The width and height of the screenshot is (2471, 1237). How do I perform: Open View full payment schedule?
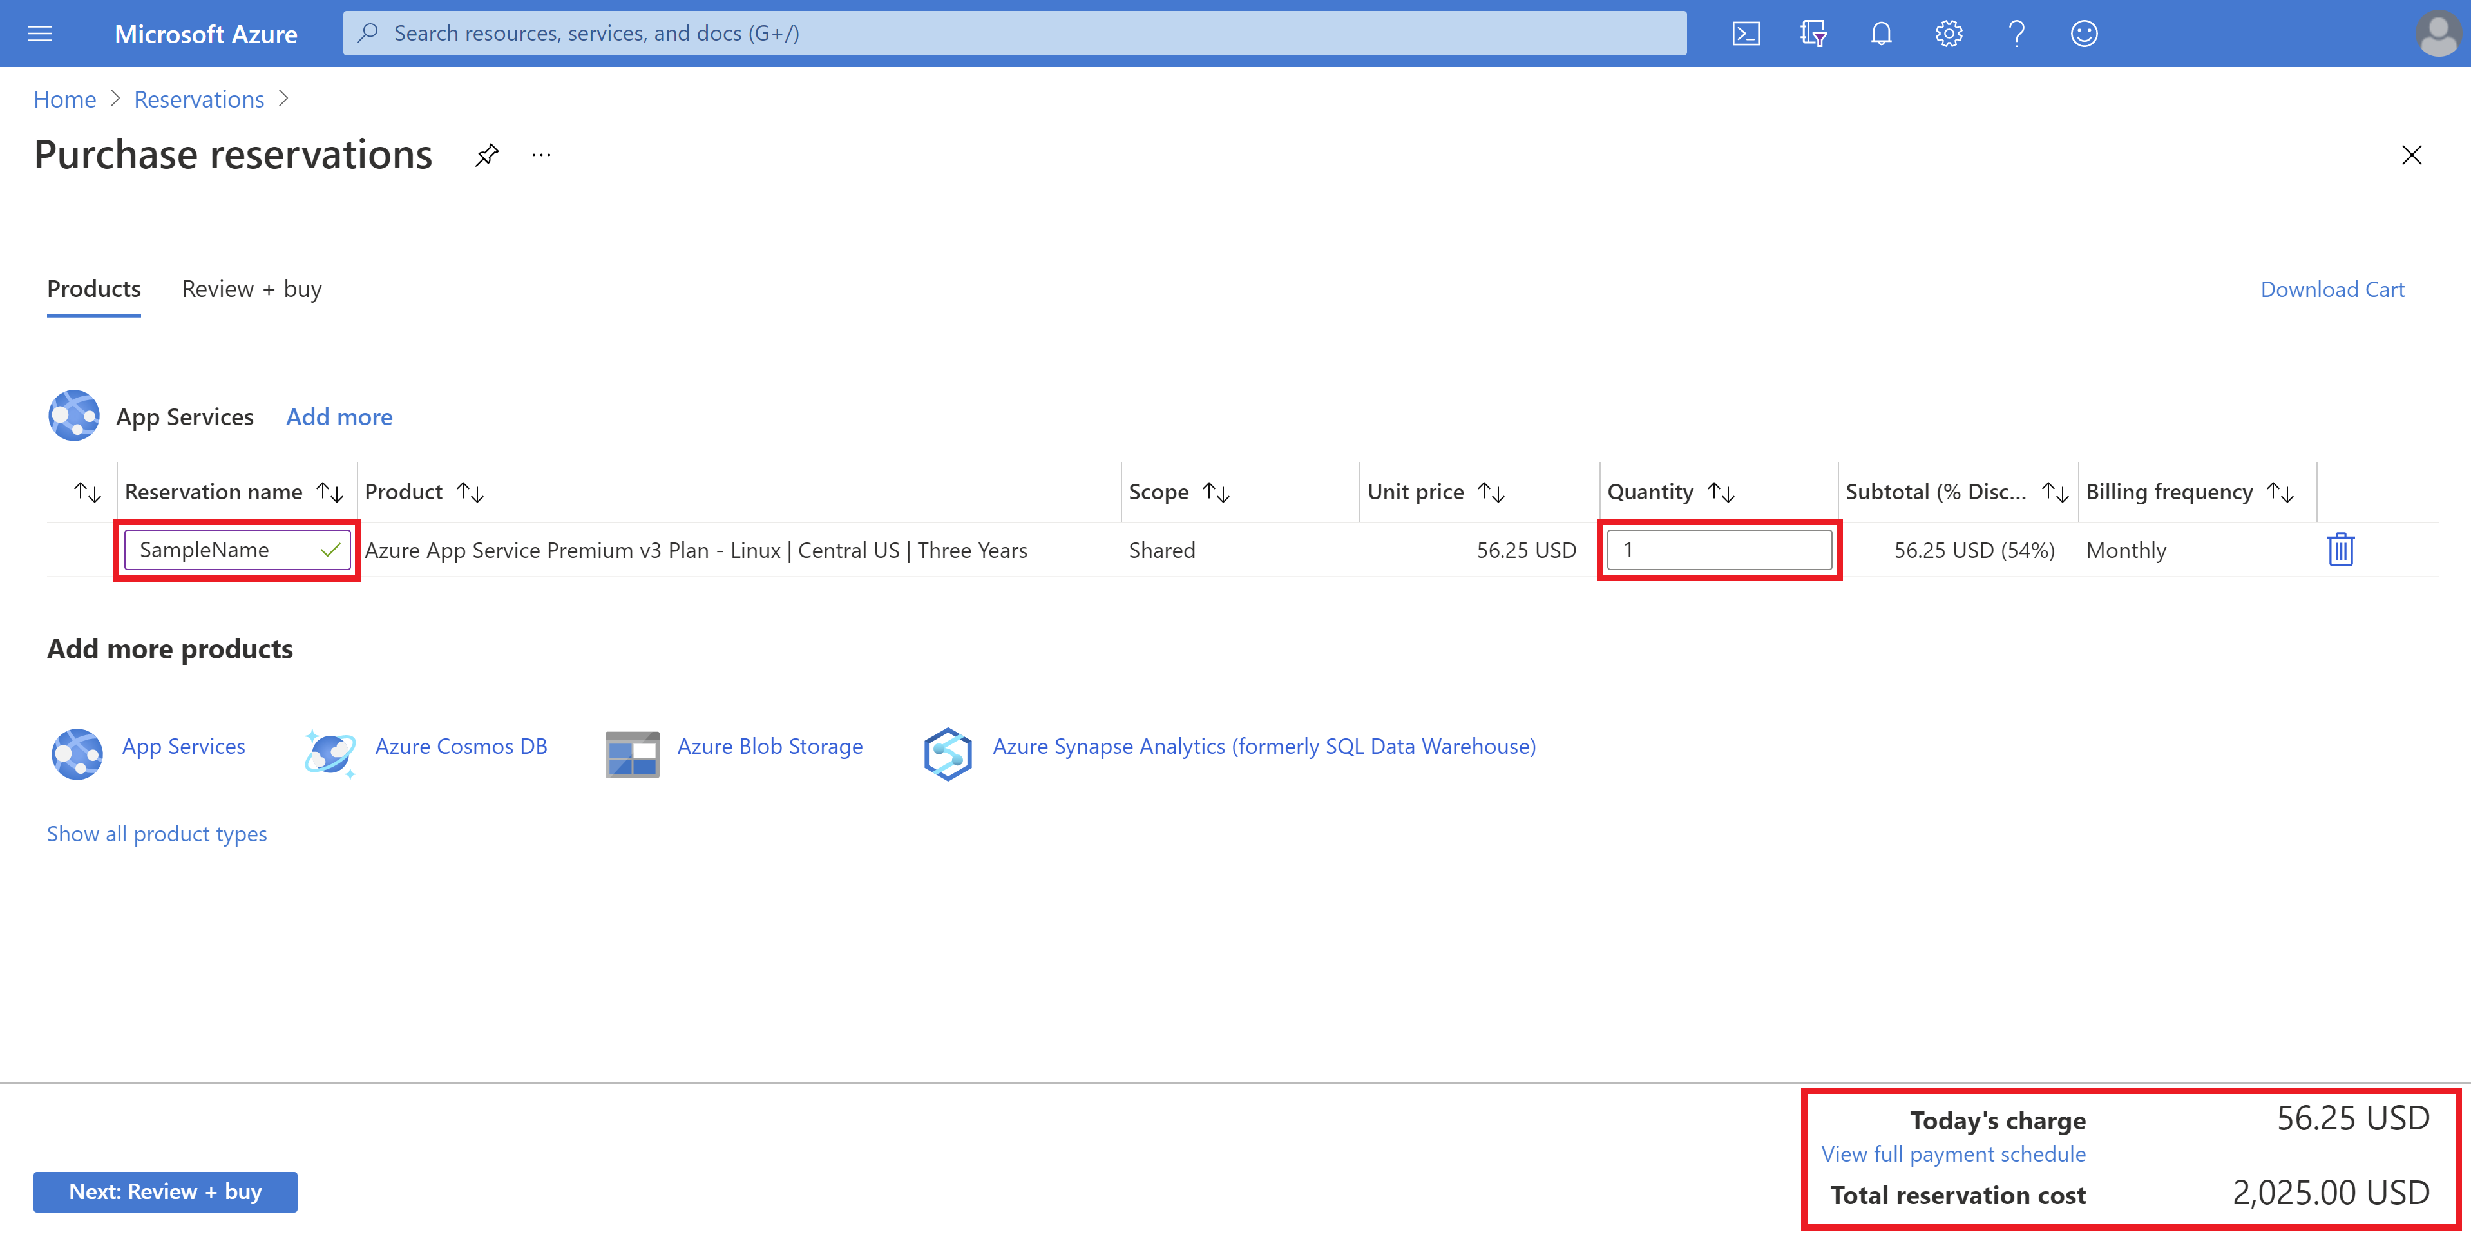pos(1953,1153)
